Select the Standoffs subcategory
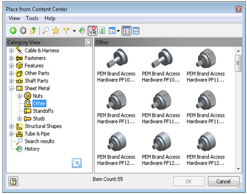Image resolution: width=247 pixels, height=194 pixels. 43,111
